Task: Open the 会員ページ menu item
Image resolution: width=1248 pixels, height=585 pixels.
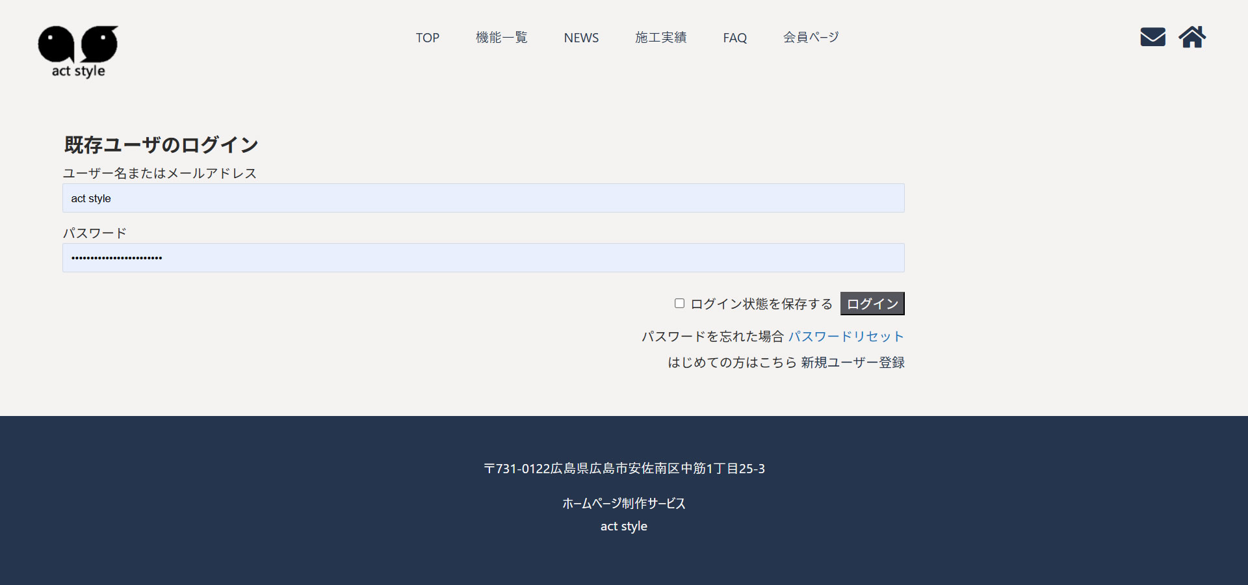Action: (x=811, y=38)
